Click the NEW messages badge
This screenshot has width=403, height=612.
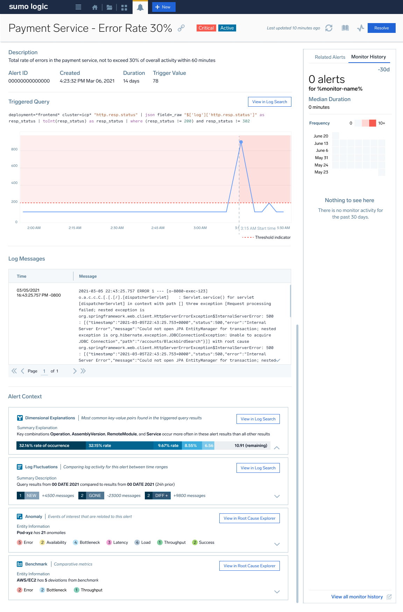pyautogui.click(x=28, y=496)
